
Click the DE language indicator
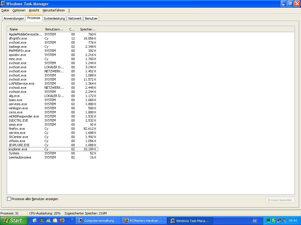pos(255,221)
